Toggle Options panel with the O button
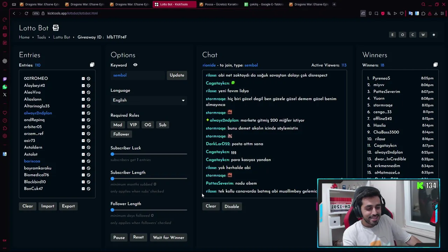 pyautogui.click(x=402, y=35)
